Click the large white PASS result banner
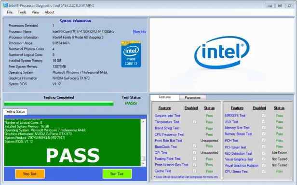297x185 pixels. [x=73, y=156]
